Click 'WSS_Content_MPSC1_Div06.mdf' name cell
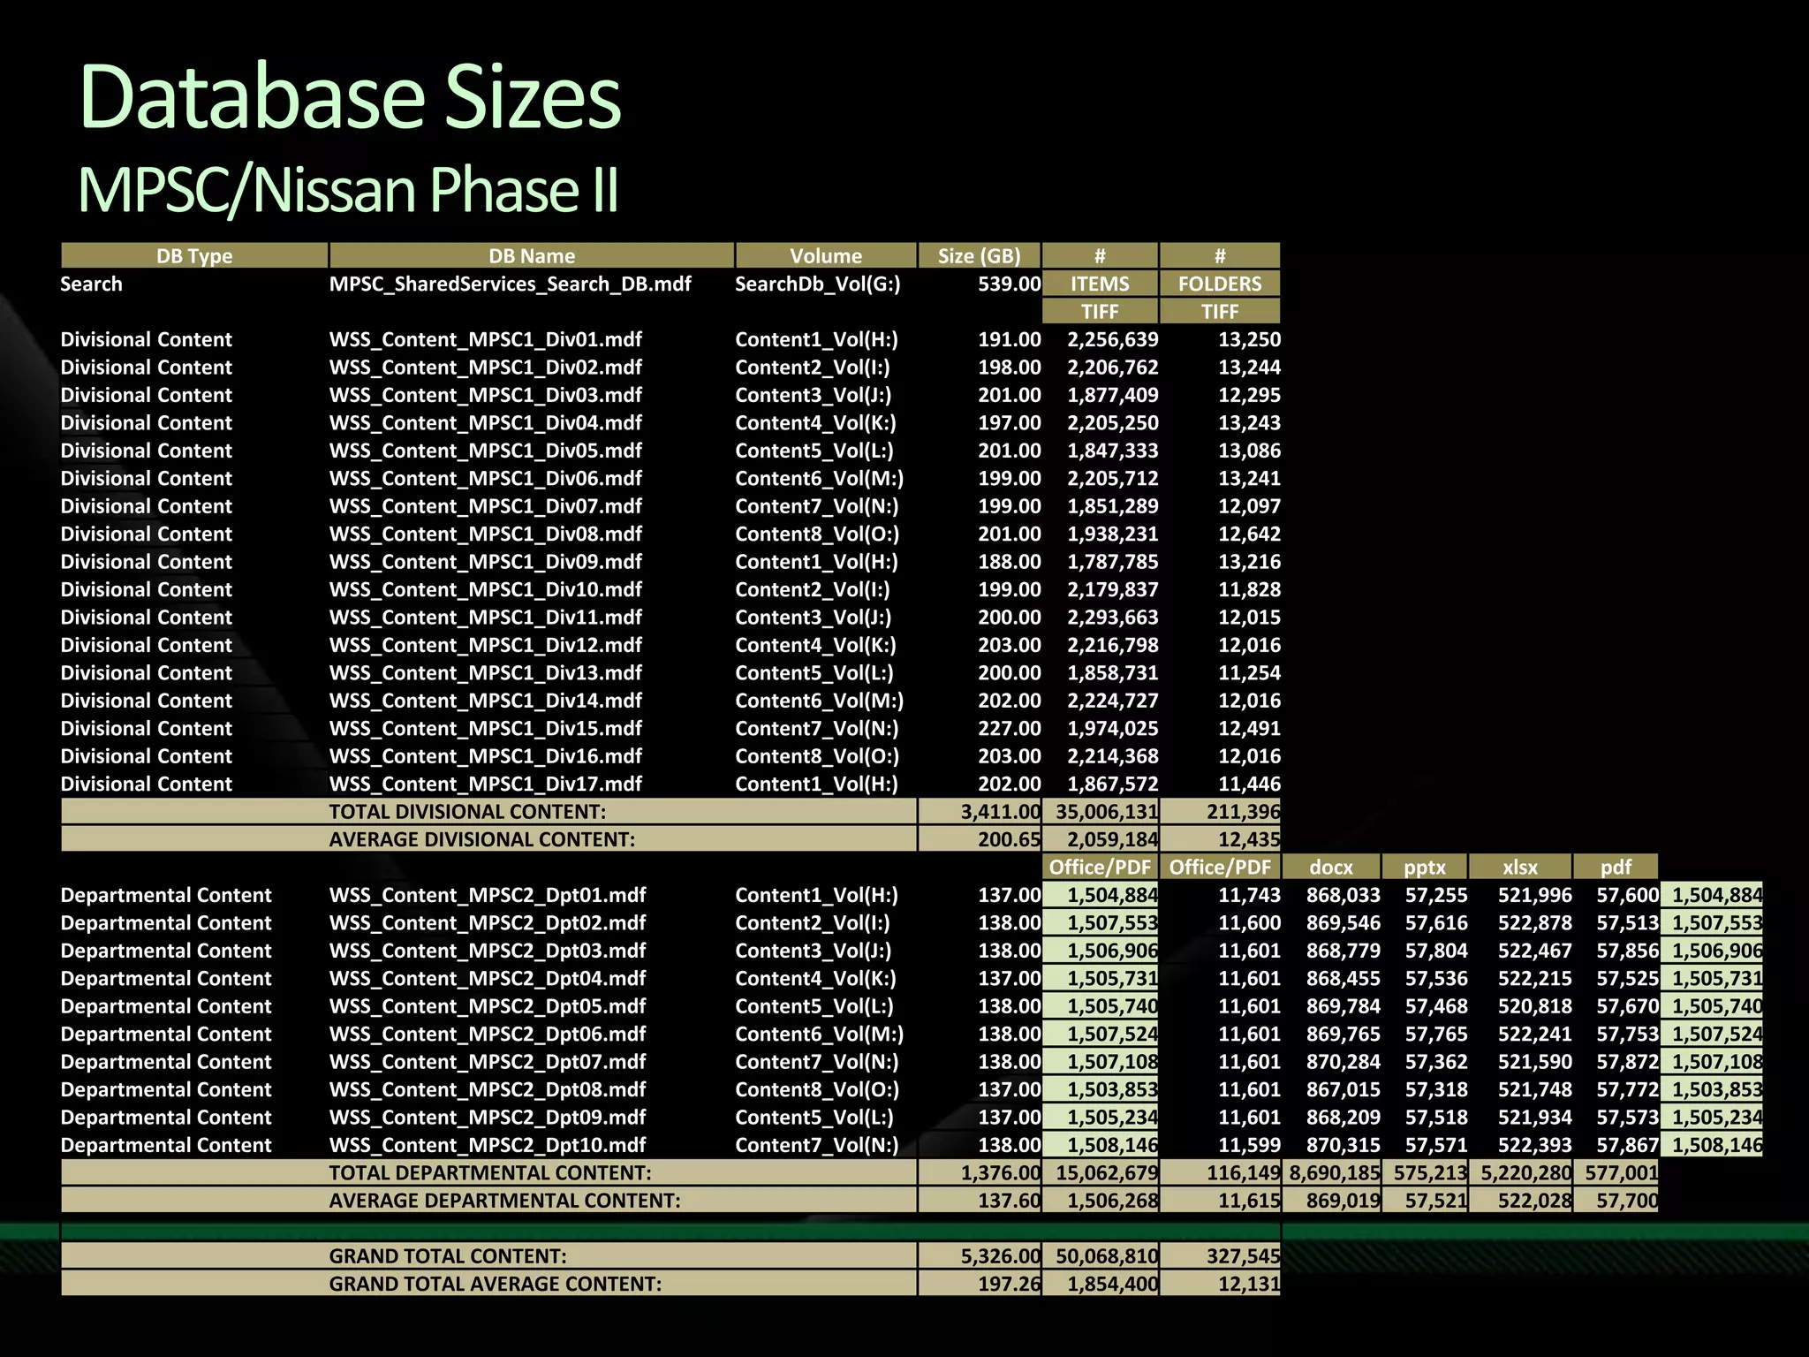1809x1357 pixels. tap(486, 478)
